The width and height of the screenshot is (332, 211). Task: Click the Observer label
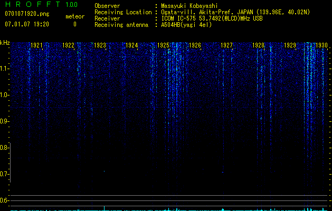coord(107,6)
